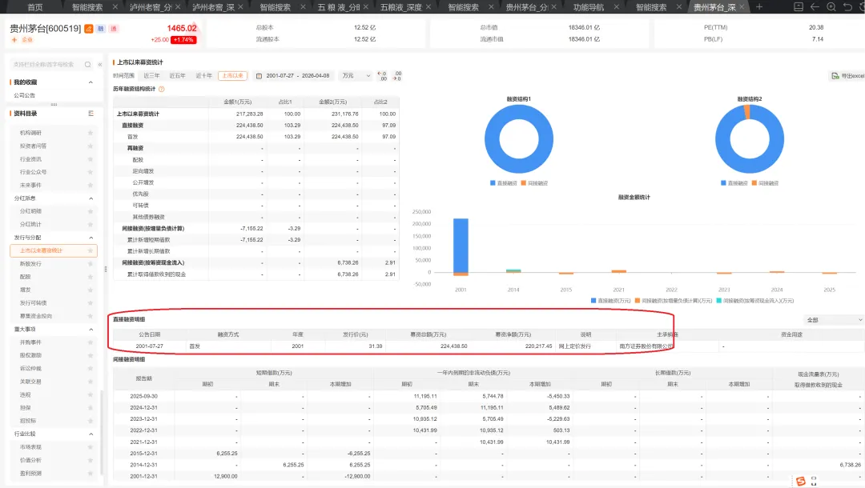Switch to the 首页 tab
The width and height of the screenshot is (865, 488).
click(x=34, y=7)
